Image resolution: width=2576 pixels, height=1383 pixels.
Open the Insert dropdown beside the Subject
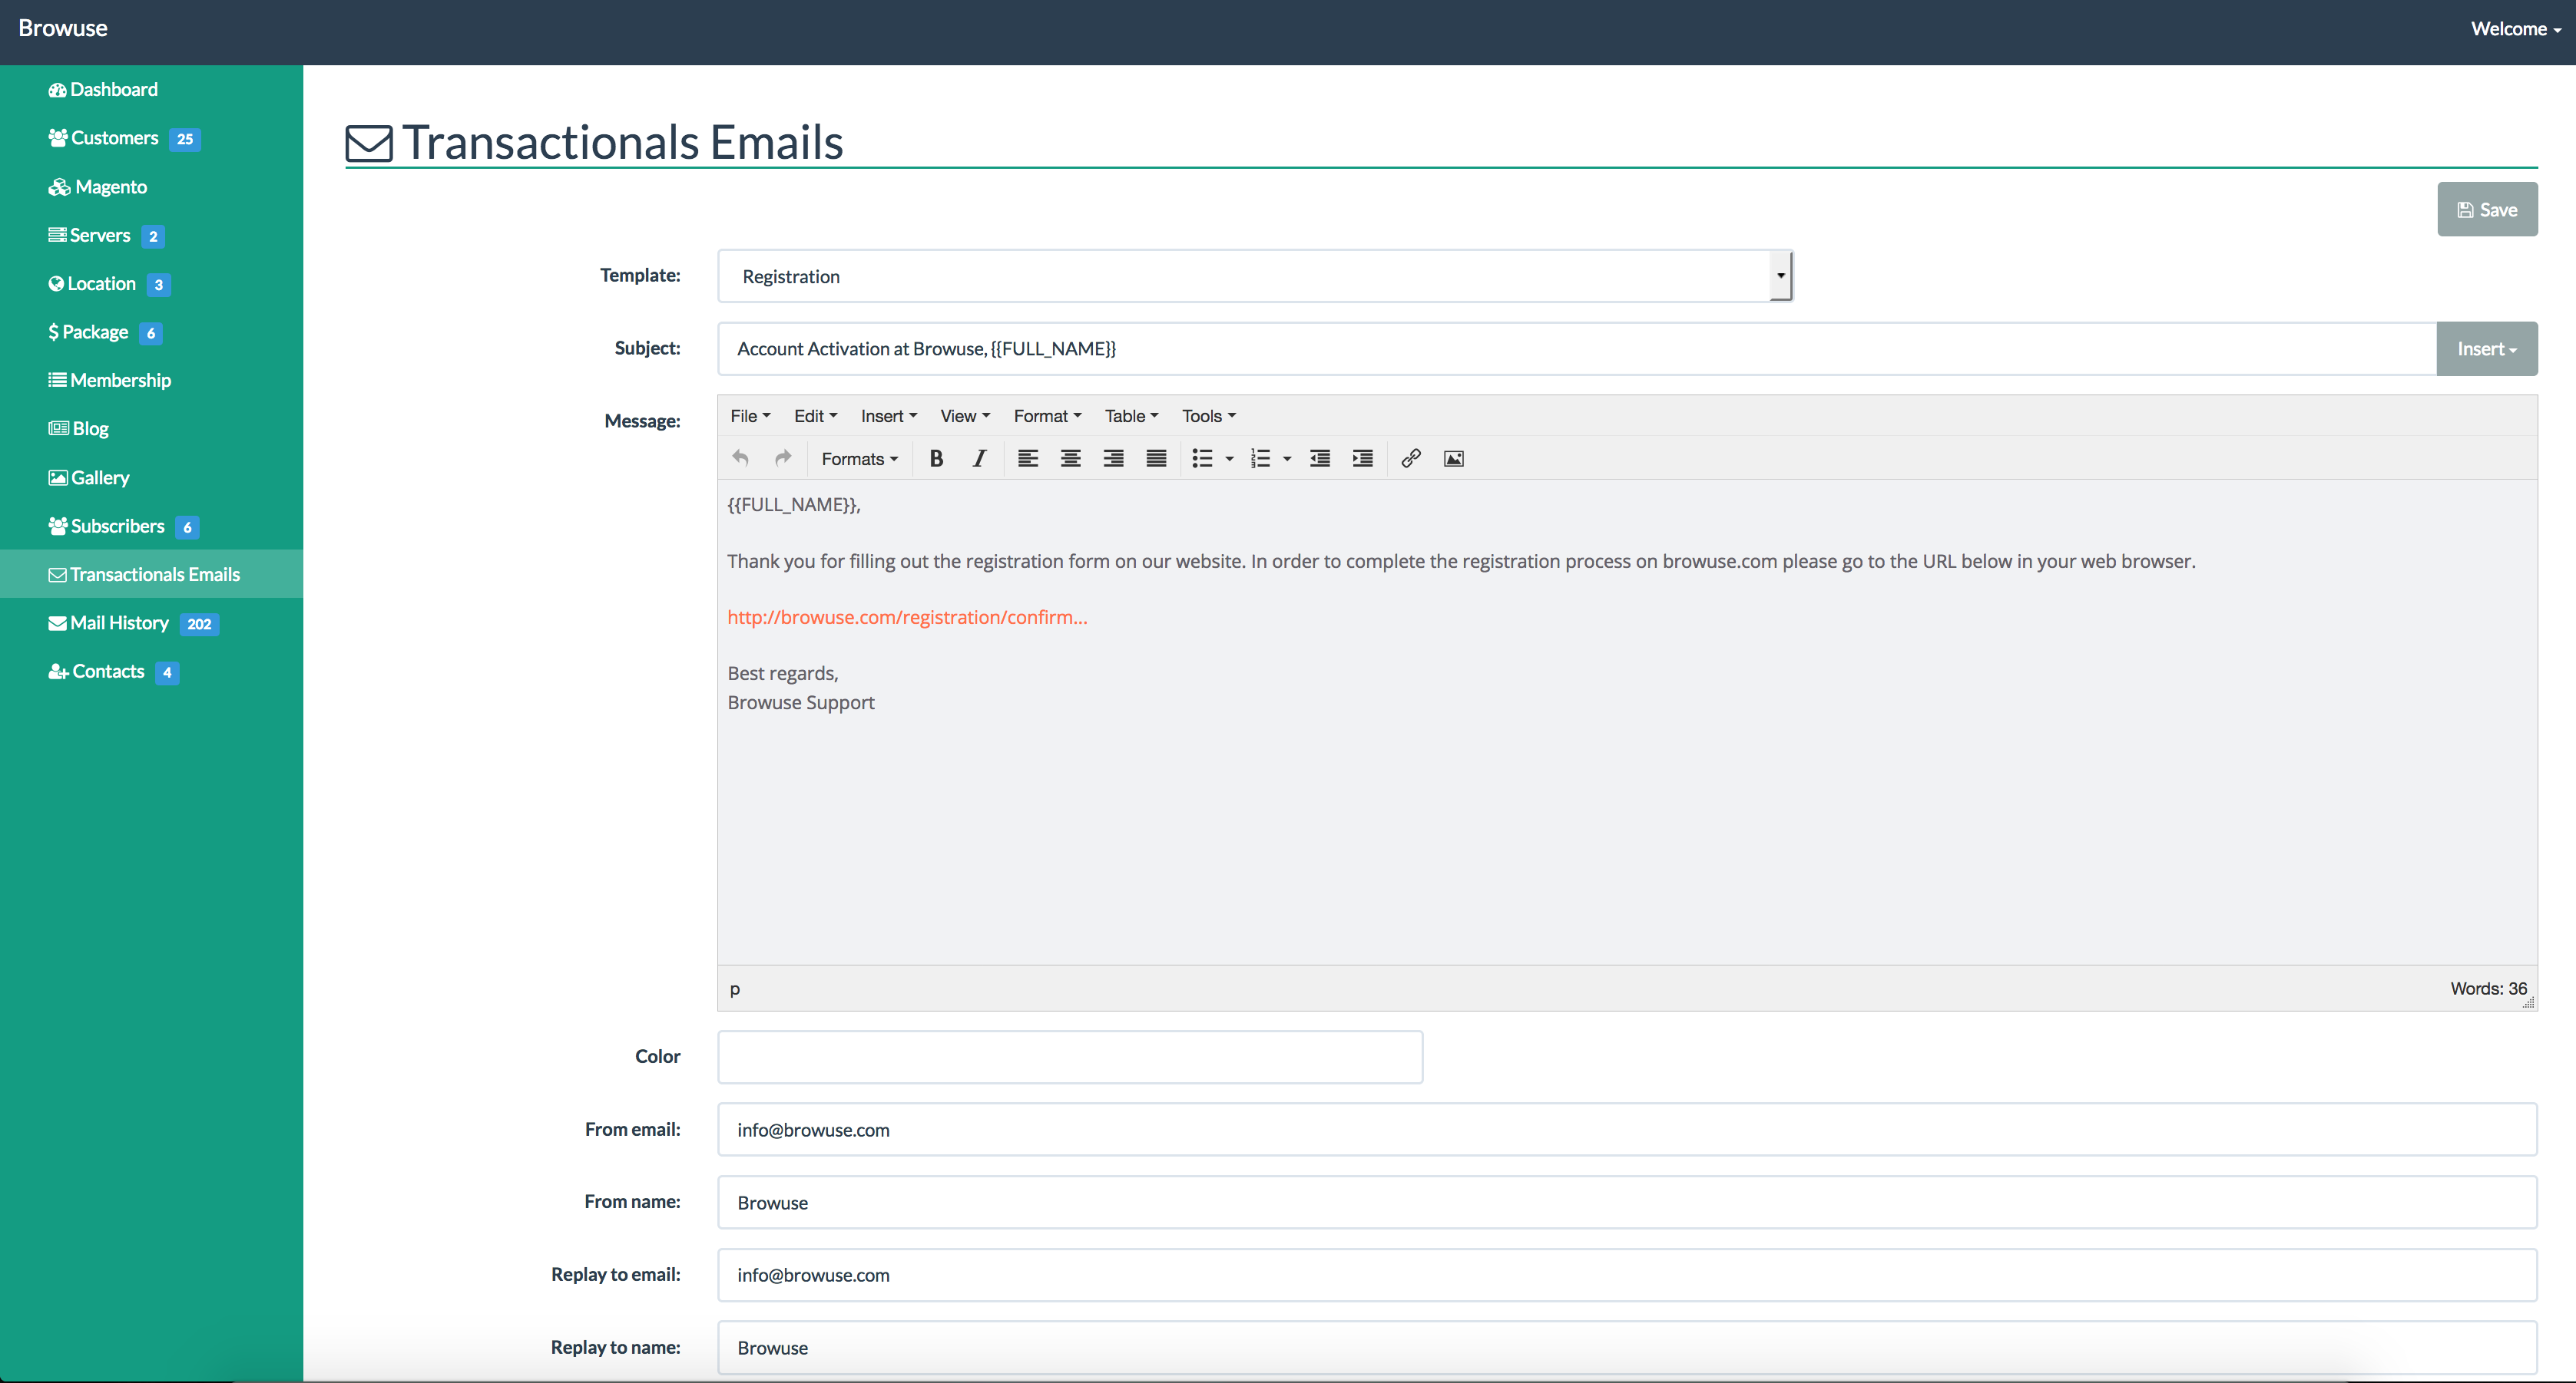[x=2487, y=348]
